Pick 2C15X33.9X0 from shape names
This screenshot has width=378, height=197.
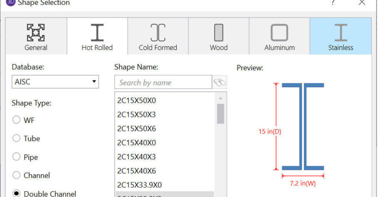click(139, 185)
